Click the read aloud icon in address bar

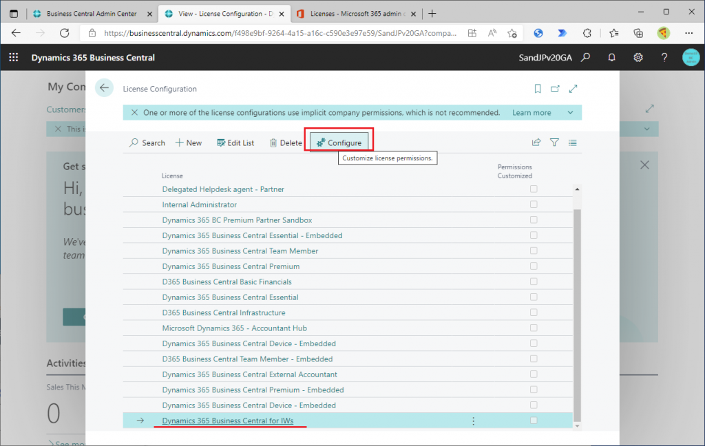click(x=492, y=33)
